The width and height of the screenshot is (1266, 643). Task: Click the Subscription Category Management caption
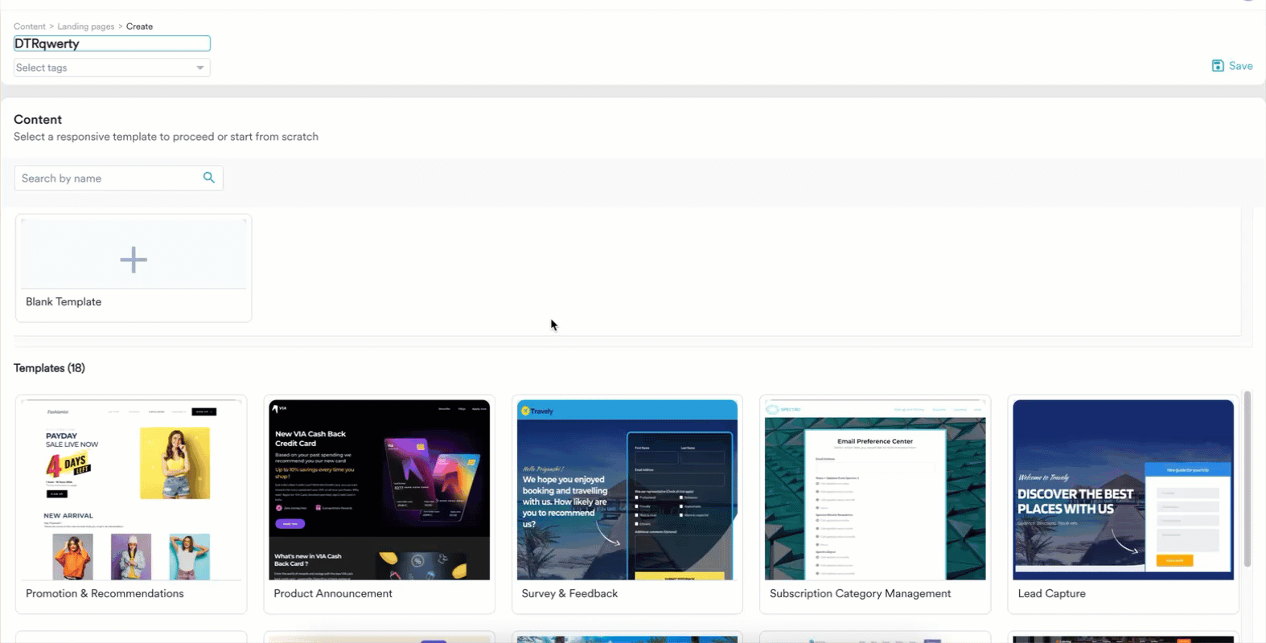[860, 593]
